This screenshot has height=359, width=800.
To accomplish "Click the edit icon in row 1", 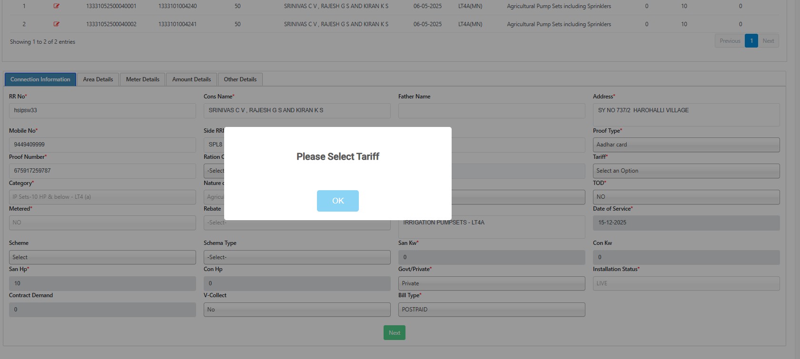I will click(x=57, y=6).
